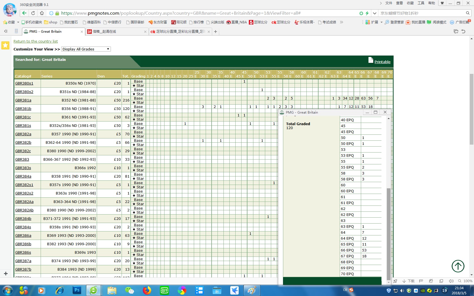The width and height of the screenshot is (474, 296).
Task: Open Photoshop from the taskbar
Action: 76,290
